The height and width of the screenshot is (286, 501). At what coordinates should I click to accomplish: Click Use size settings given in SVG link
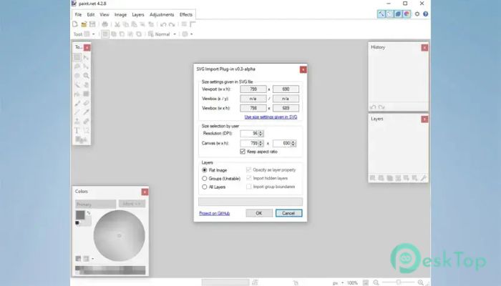[x=271, y=117]
